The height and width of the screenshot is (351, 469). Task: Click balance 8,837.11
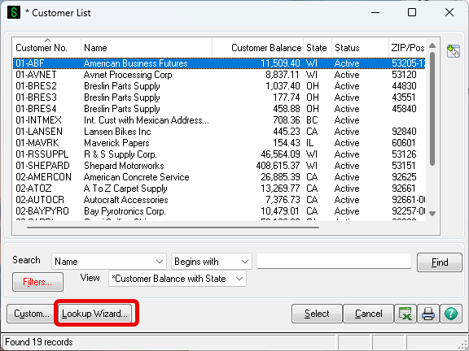(x=283, y=75)
